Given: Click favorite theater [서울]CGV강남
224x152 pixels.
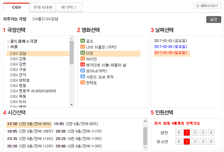Looking at the screenshot, I should point(45,19).
